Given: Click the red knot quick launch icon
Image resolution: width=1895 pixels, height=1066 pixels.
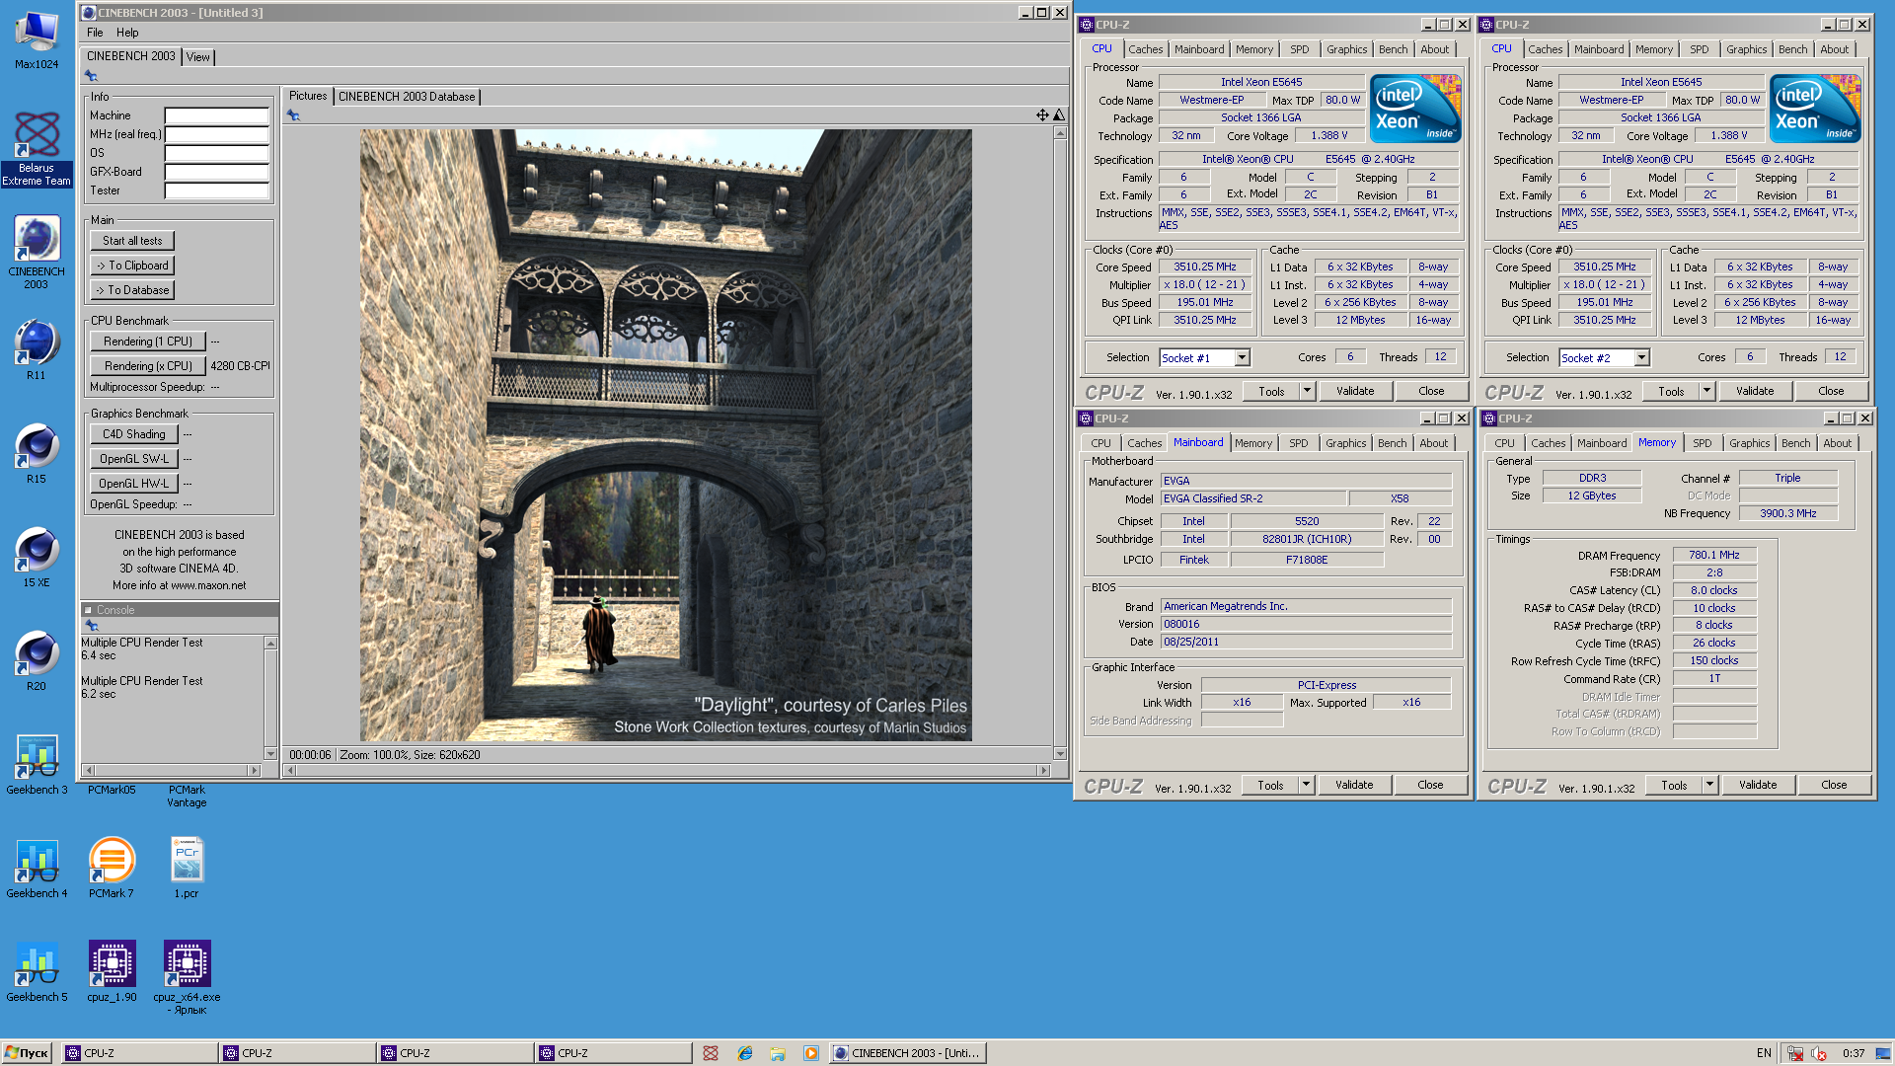Looking at the screenshot, I should tap(711, 1053).
